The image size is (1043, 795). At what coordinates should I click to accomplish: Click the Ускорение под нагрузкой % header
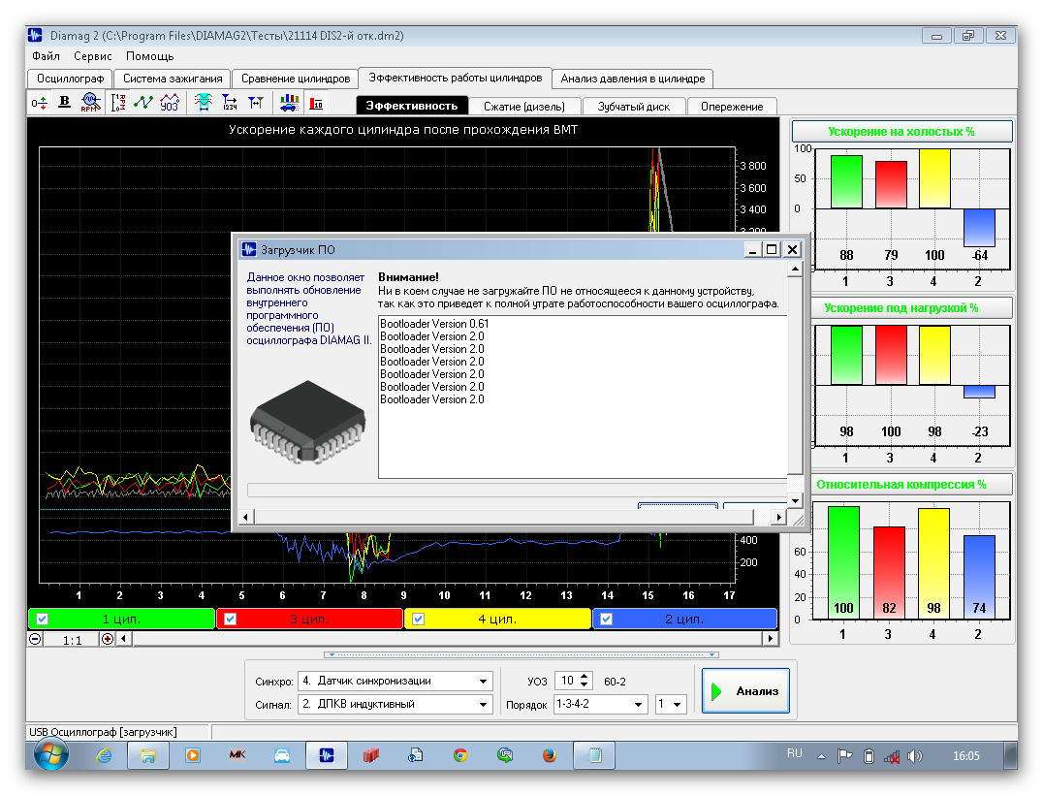(x=911, y=308)
